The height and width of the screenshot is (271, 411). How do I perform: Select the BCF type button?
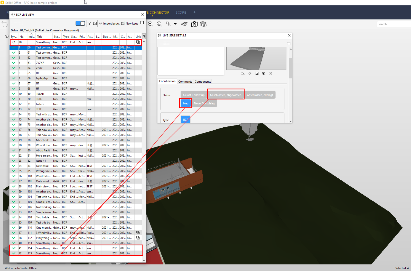click(185, 120)
